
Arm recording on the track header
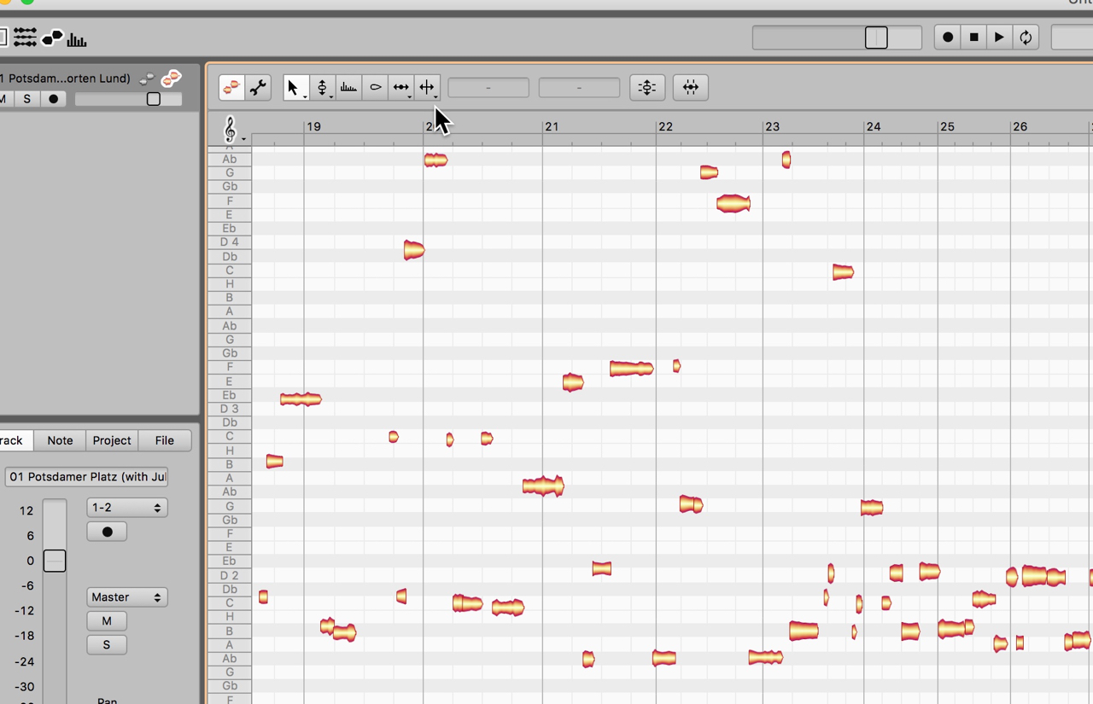[x=54, y=99]
